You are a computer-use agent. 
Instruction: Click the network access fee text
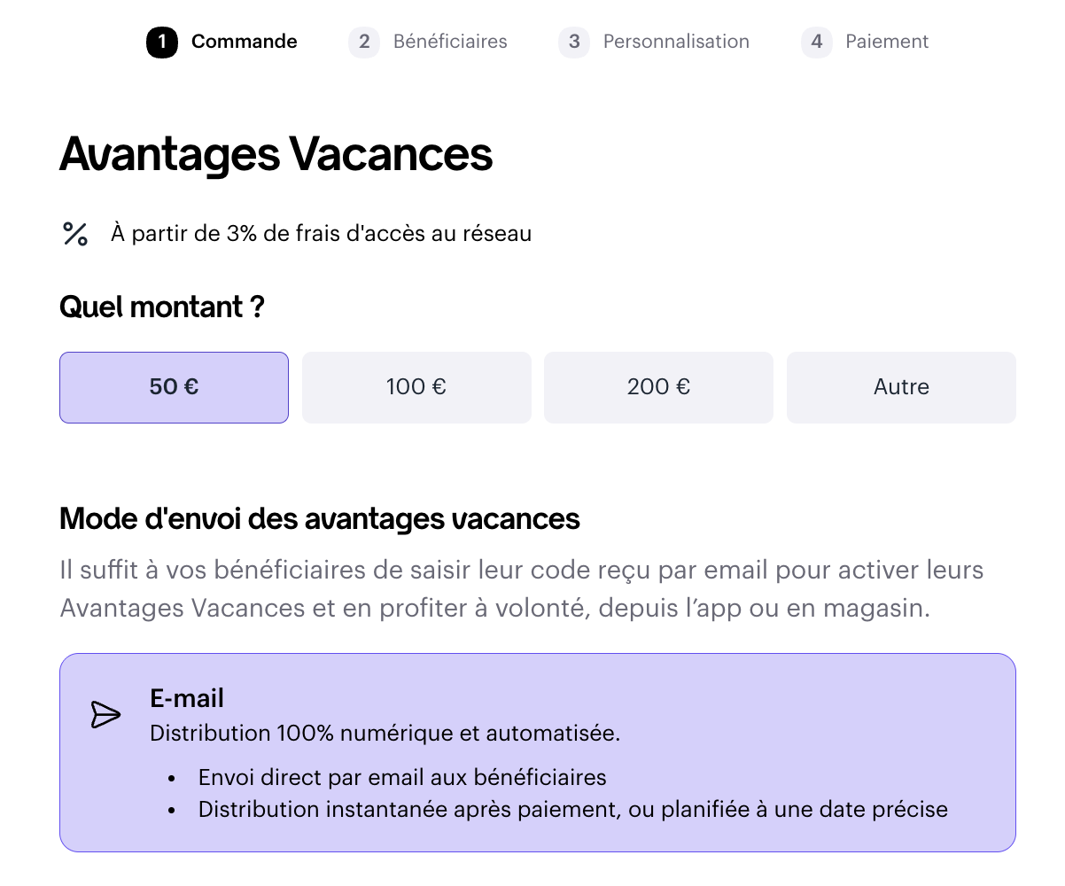click(x=321, y=234)
